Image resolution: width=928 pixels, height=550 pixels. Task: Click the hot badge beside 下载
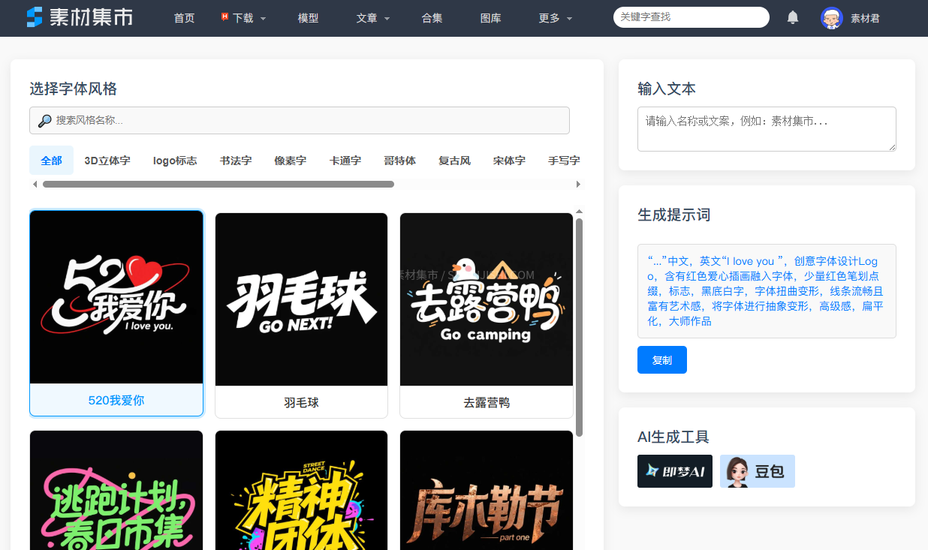[x=224, y=17]
